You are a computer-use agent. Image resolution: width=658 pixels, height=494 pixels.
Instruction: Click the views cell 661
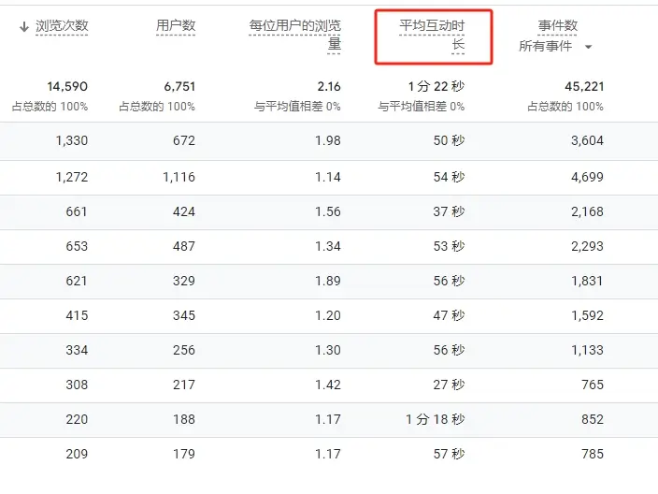tap(77, 211)
